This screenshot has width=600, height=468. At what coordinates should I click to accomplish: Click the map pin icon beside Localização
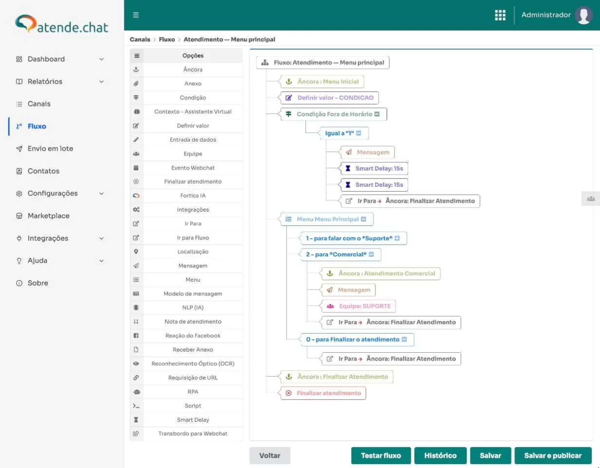pyautogui.click(x=136, y=252)
